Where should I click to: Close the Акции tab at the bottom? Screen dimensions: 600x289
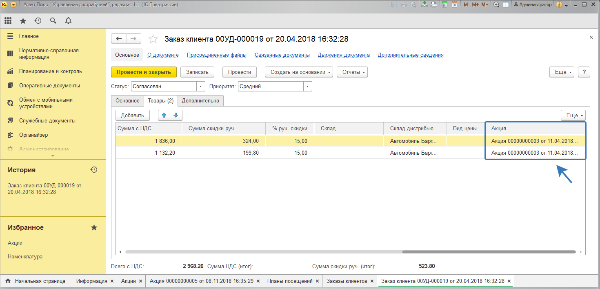(140, 281)
